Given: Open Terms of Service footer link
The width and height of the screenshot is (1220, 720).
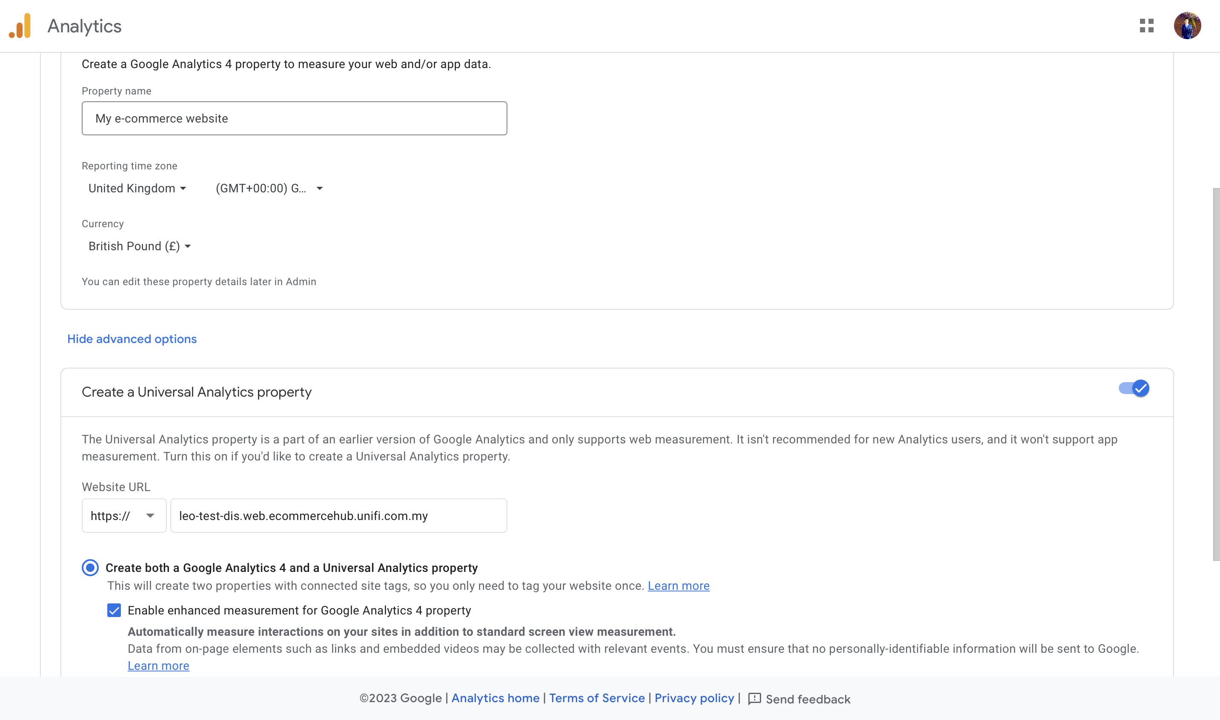Looking at the screenshot, I should point(597,698).
